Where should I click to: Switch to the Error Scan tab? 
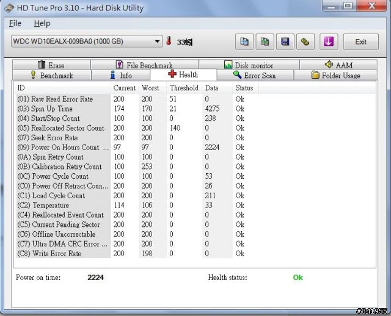click(255, 75)
